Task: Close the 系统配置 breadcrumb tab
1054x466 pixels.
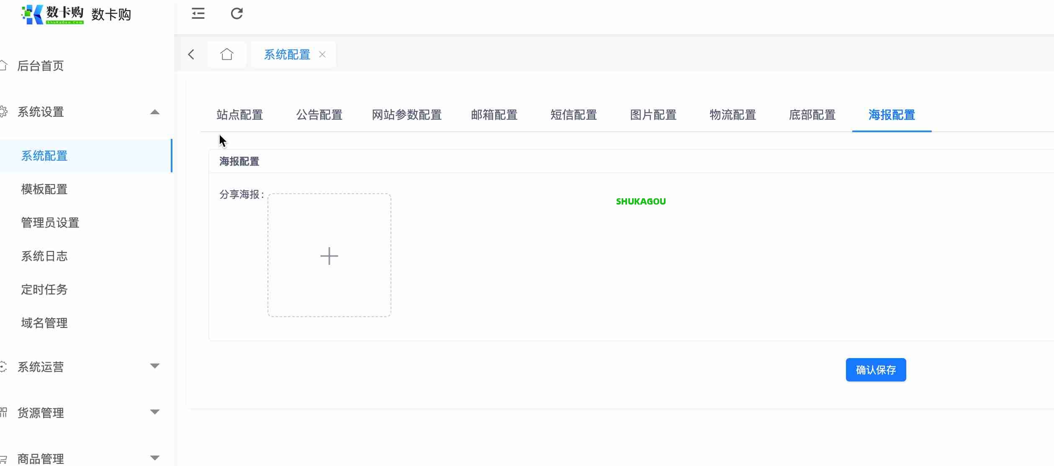Action: click(322, 54)
